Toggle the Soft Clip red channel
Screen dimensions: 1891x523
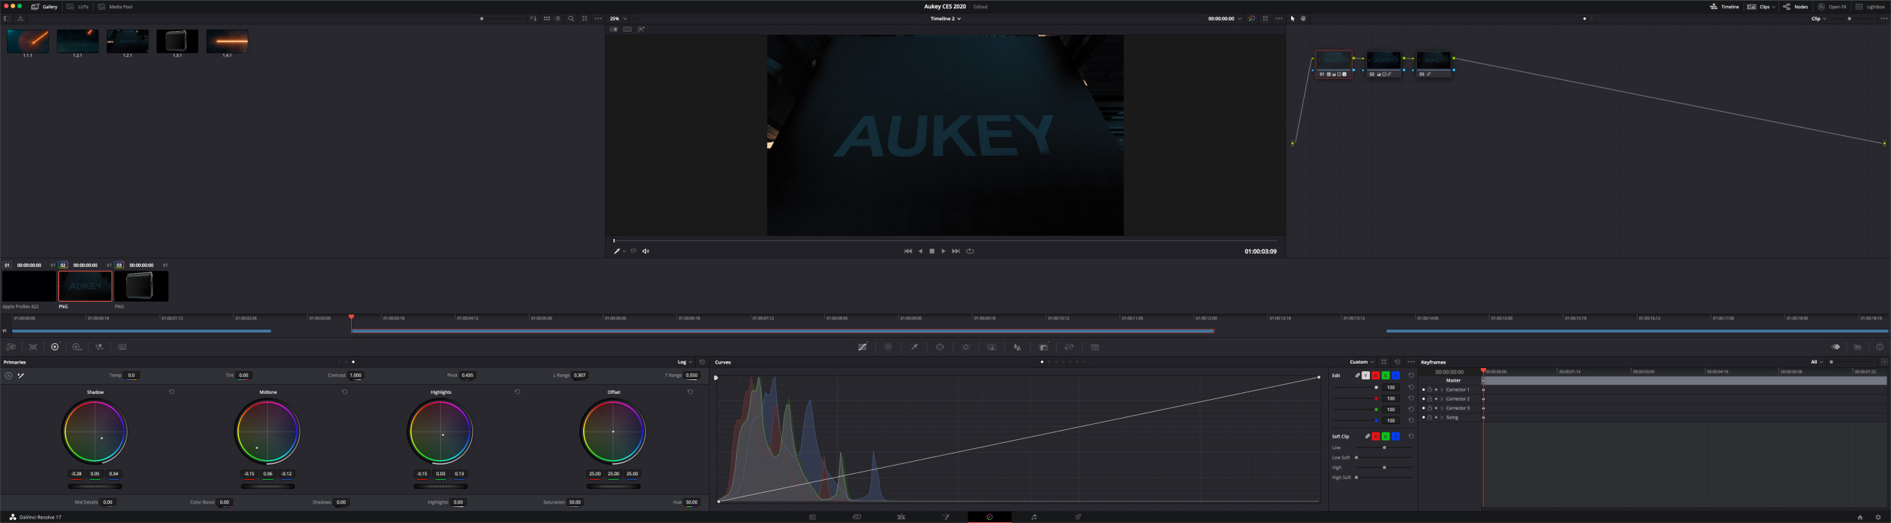point(1376,437)
